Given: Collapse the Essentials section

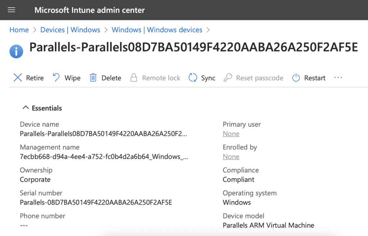Looking at the screenshot, I should (x=26, y=108).
